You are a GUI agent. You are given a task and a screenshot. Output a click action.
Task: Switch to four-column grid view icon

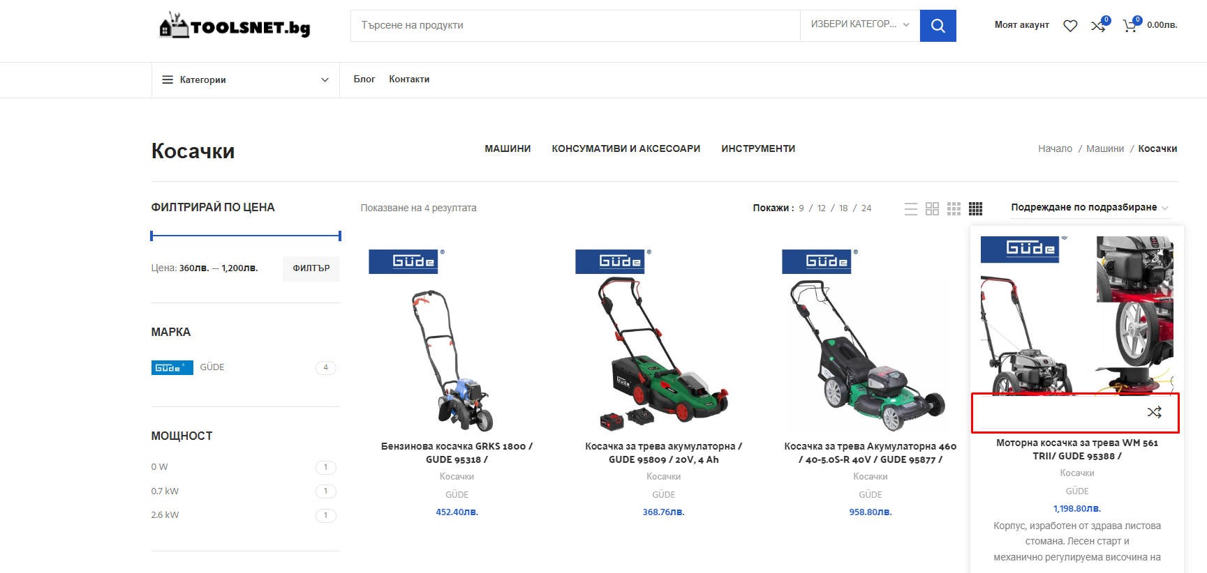pyautogui.click(x=976, y=208)
